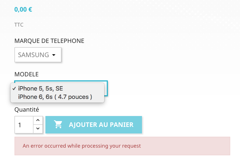Click the shopping cart icon
This screenshot has width=240, height=160.
pyautogui.click(x=58, y=124)
